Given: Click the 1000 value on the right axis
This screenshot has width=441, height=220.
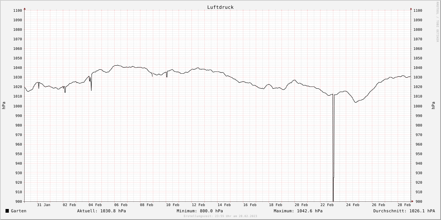Looking at the screenshot, I should point(418,106).
